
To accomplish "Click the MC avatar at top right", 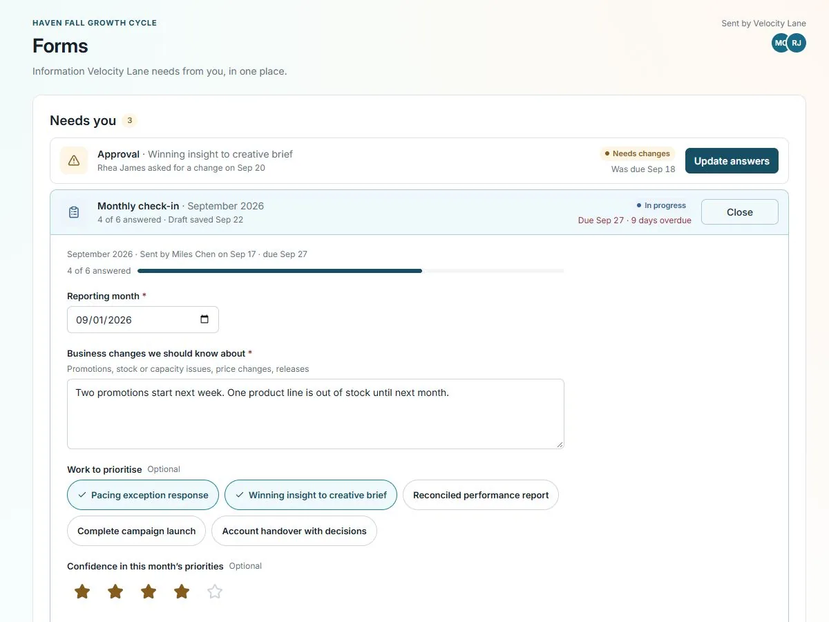I will pyautogui.click(x=780, y=43).
